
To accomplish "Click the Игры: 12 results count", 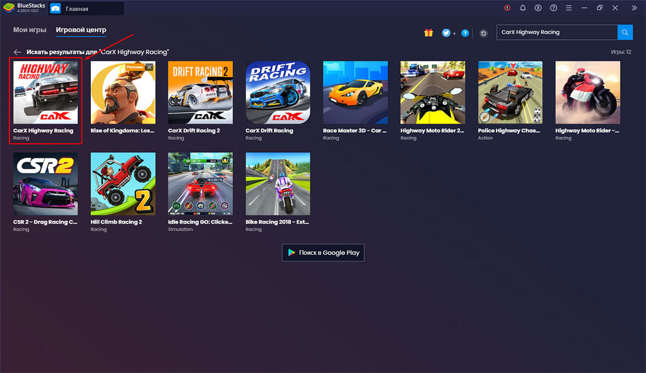I will click(x=621, y=52).
